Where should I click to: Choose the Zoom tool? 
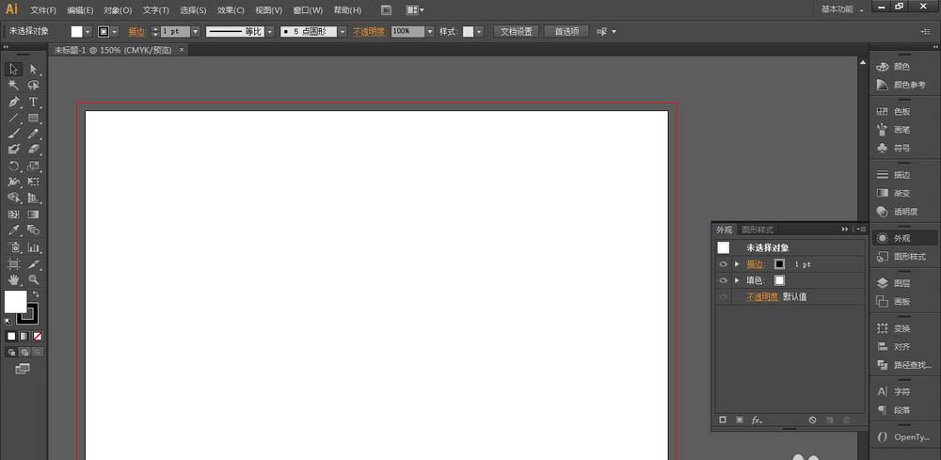tap(33, 280)
